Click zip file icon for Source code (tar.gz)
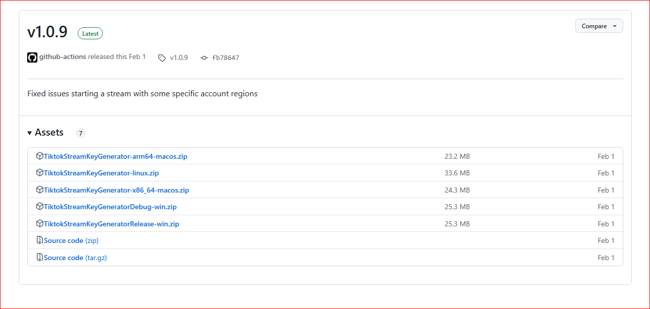The height and width of the screenshot is (309, 650). (40, 258)
